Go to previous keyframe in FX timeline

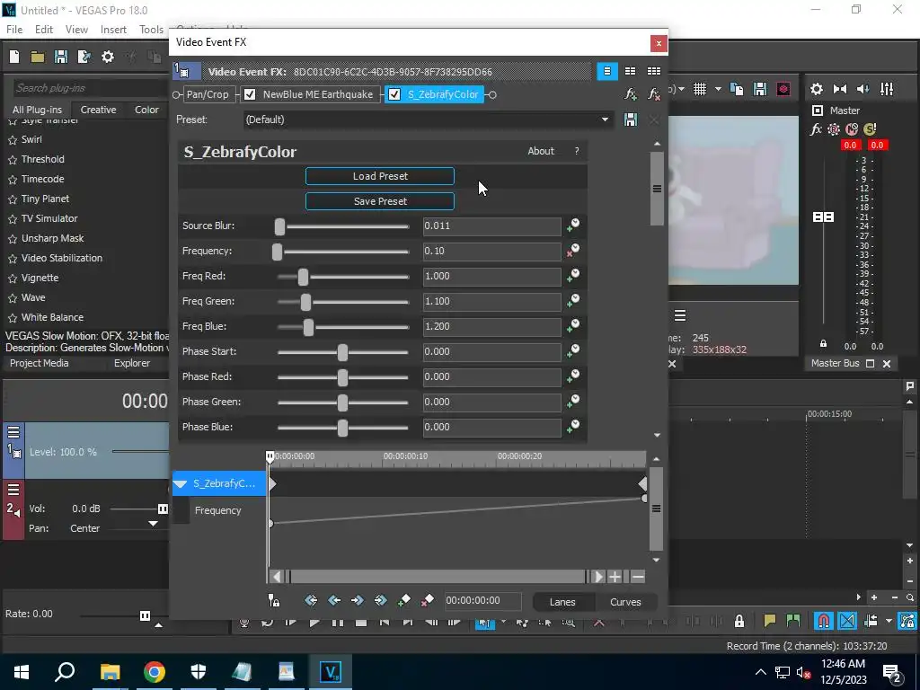334,600
